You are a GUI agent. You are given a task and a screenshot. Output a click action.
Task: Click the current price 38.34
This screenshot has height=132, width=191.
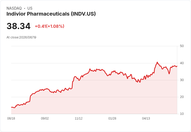(x=18, y=26)
